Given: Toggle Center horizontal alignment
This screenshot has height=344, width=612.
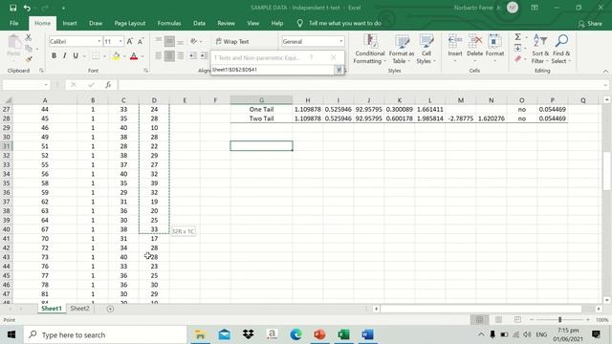Looking at the screenshot, I should (169, 55).
